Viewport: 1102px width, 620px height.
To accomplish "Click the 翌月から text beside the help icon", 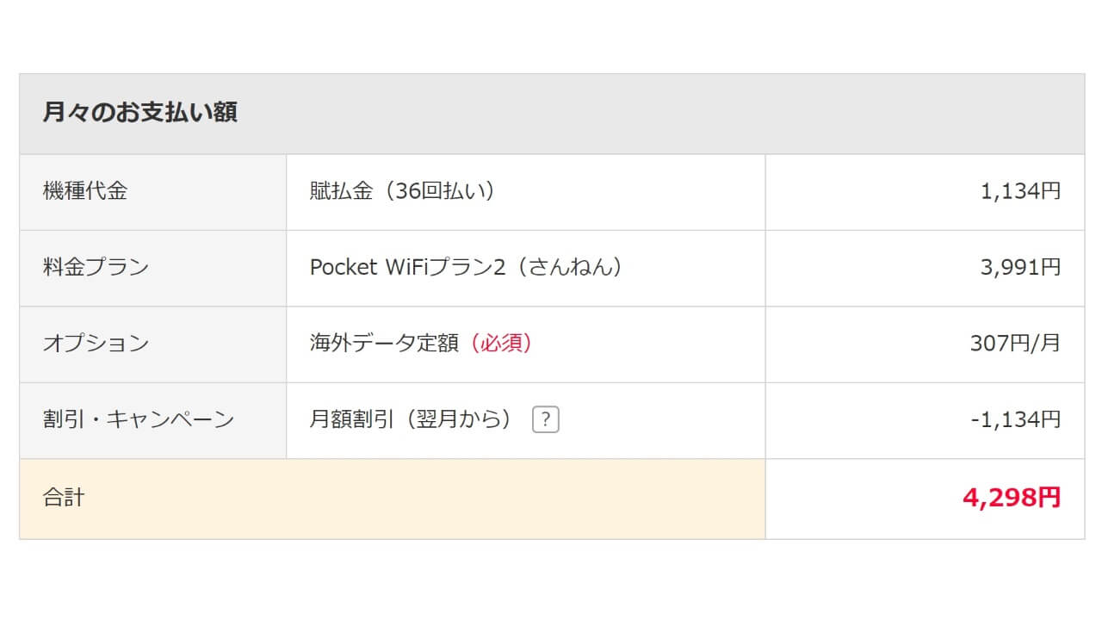I will click(x=463, y=420).
